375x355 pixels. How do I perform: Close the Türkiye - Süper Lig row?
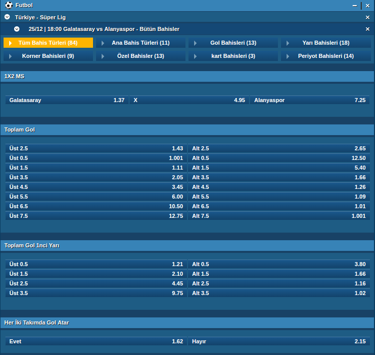tap(367, 17)
